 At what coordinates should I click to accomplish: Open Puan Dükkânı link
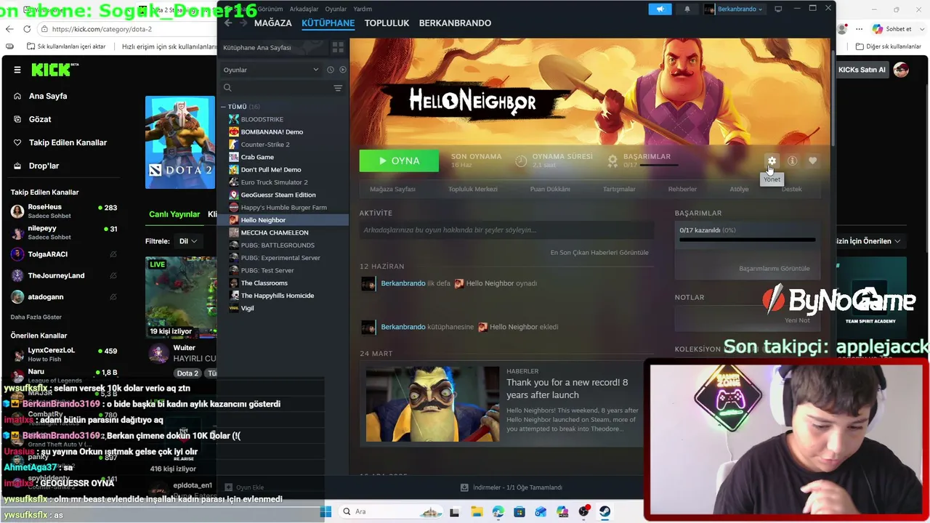point(550,189)
